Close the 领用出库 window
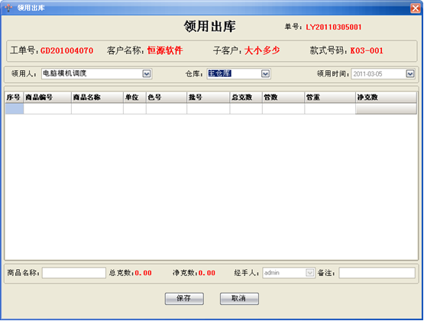424x321 pixels. point(415,8)
